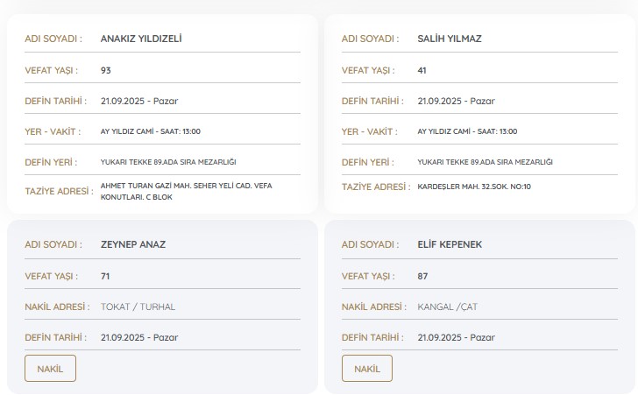
Task: Select the ELİF KEPENEK name text
Action: pyautogui.click(x=450, y=244)
